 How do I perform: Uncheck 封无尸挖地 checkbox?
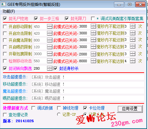5,18
